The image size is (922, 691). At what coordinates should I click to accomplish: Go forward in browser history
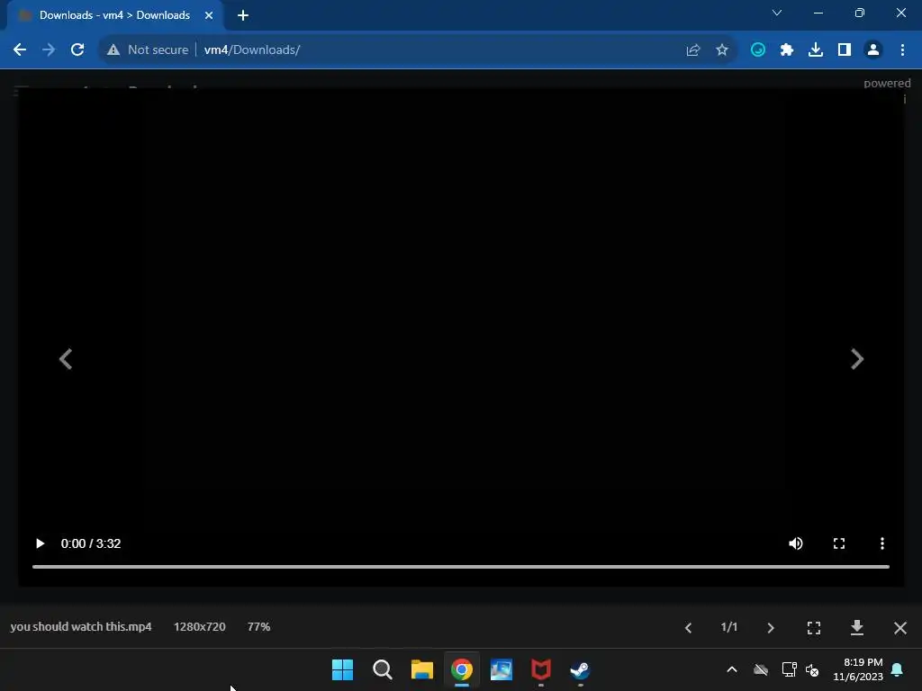[x=49, y=50]
